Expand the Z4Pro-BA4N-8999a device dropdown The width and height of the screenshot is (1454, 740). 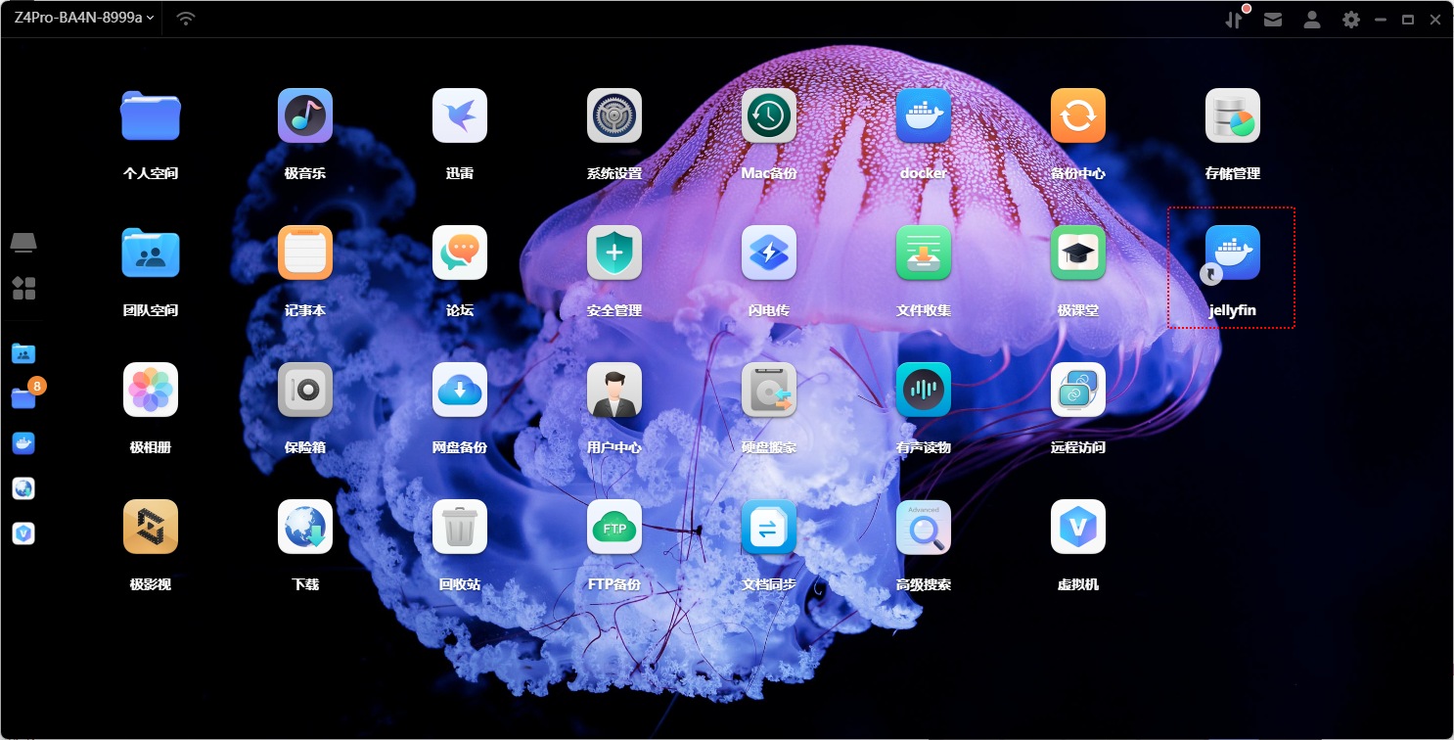coord(84,19)
